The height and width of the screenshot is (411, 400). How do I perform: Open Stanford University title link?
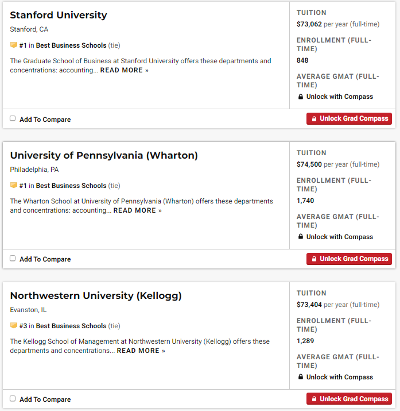tap(59, 15)
